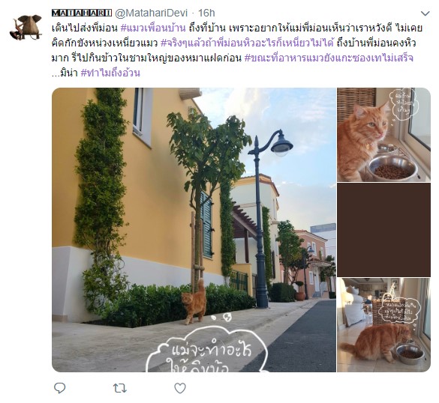Open the hashtag #แมวเพื่อนบ้าน
The width and height of the screenshot is (439, 403).
pos(153,28)
